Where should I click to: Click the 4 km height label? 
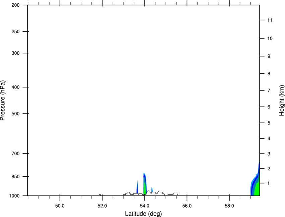[269, 139]
